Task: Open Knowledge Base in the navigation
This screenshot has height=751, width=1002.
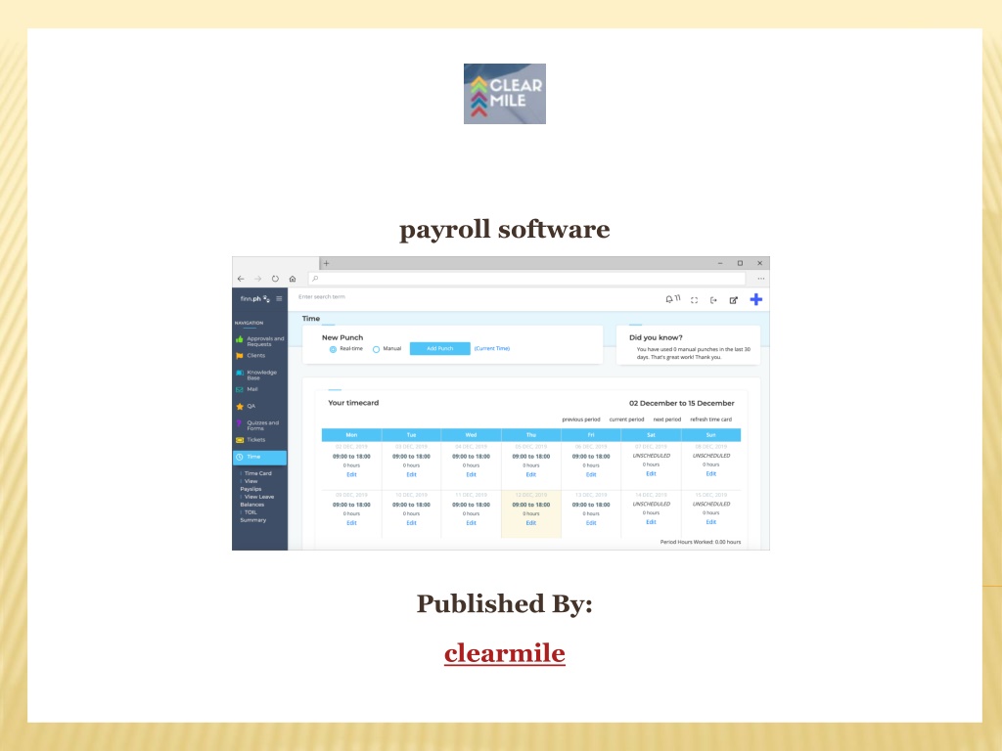Action: coord(256,375)
